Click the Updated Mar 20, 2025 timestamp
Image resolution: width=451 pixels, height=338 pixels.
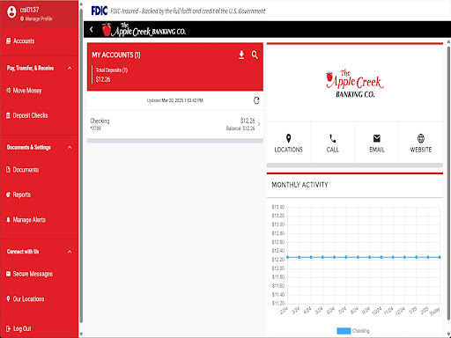tap(175, 100)
